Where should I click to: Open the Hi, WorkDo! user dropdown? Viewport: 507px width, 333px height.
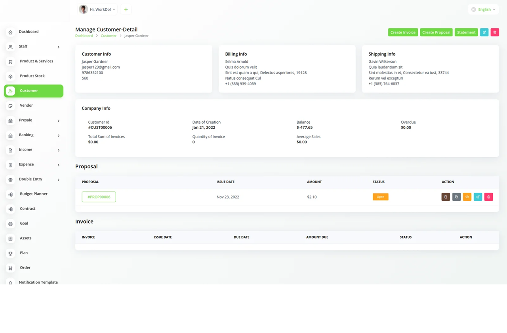point(97,9)
